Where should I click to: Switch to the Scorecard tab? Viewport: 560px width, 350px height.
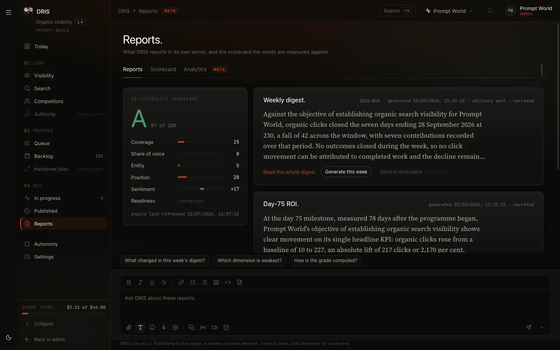[x=163, y=69]
